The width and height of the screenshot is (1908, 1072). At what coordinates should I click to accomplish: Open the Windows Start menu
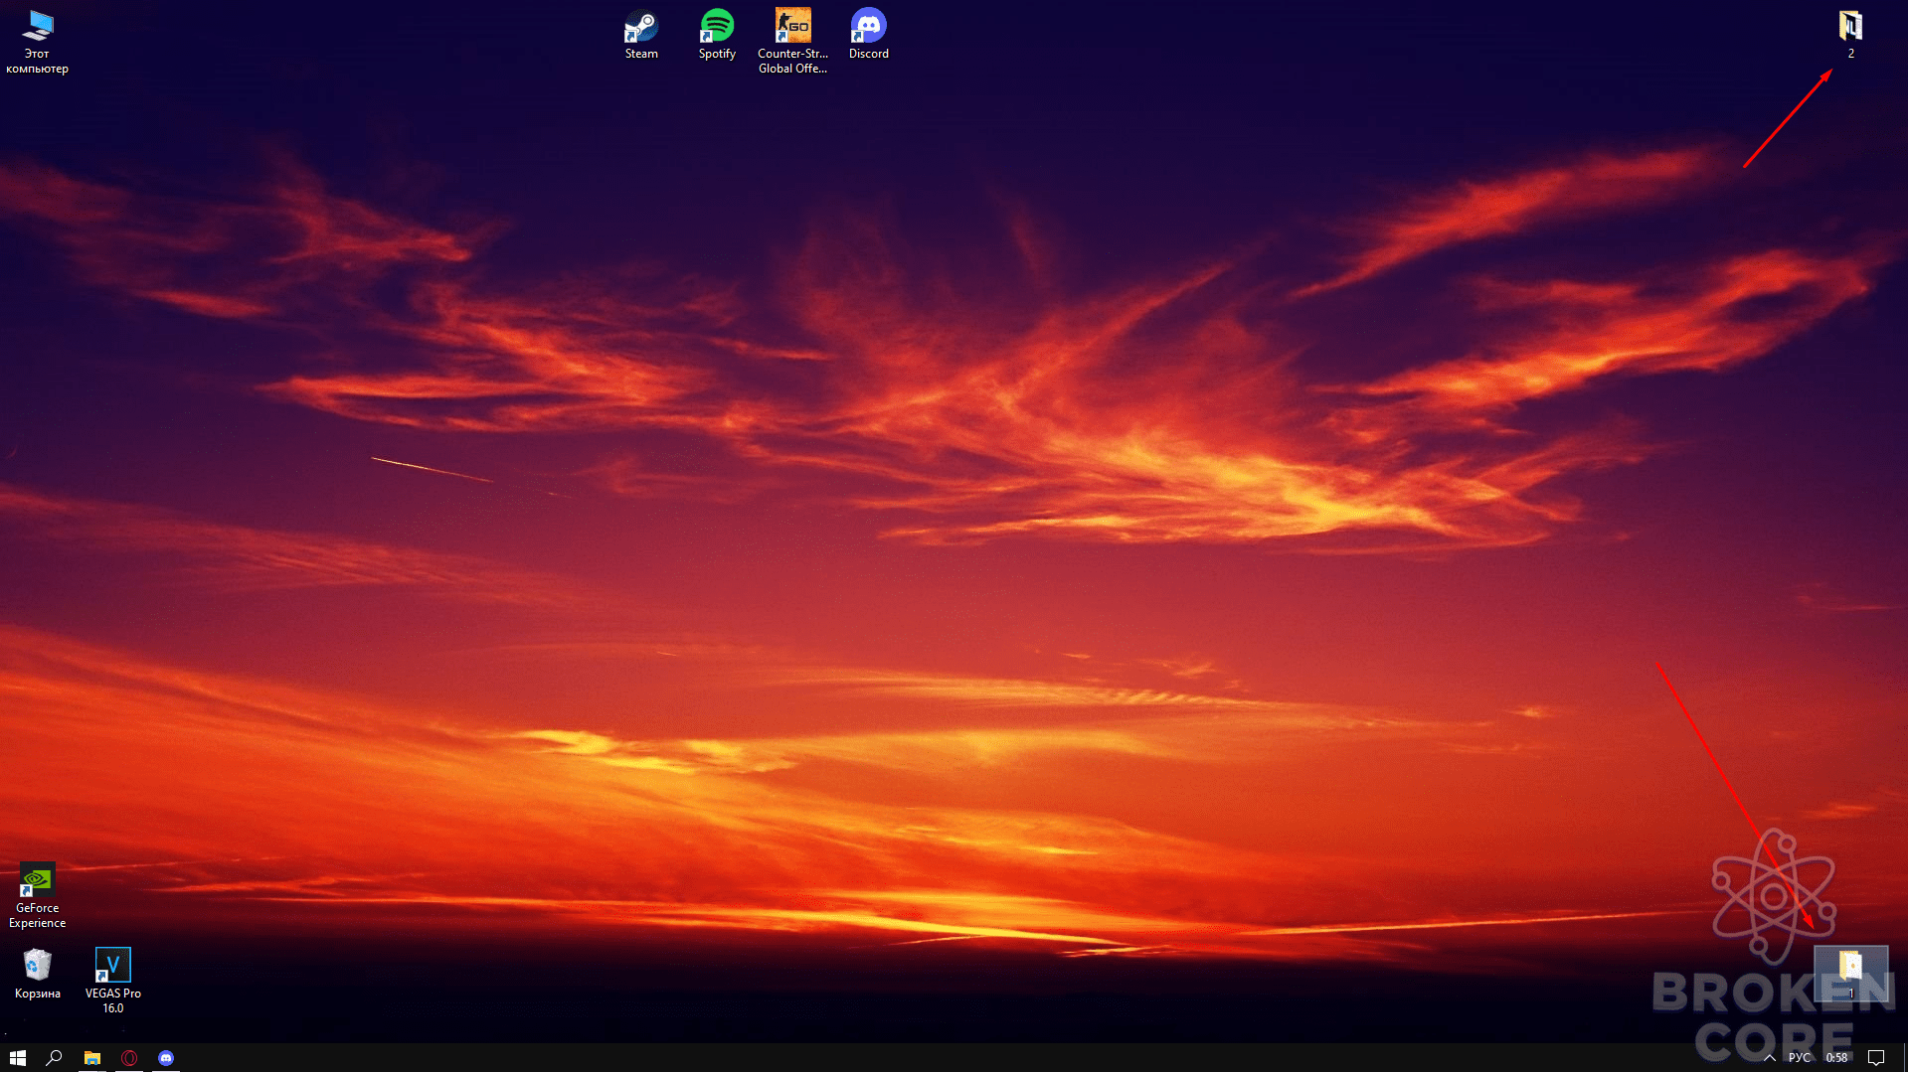point(17,1058)
